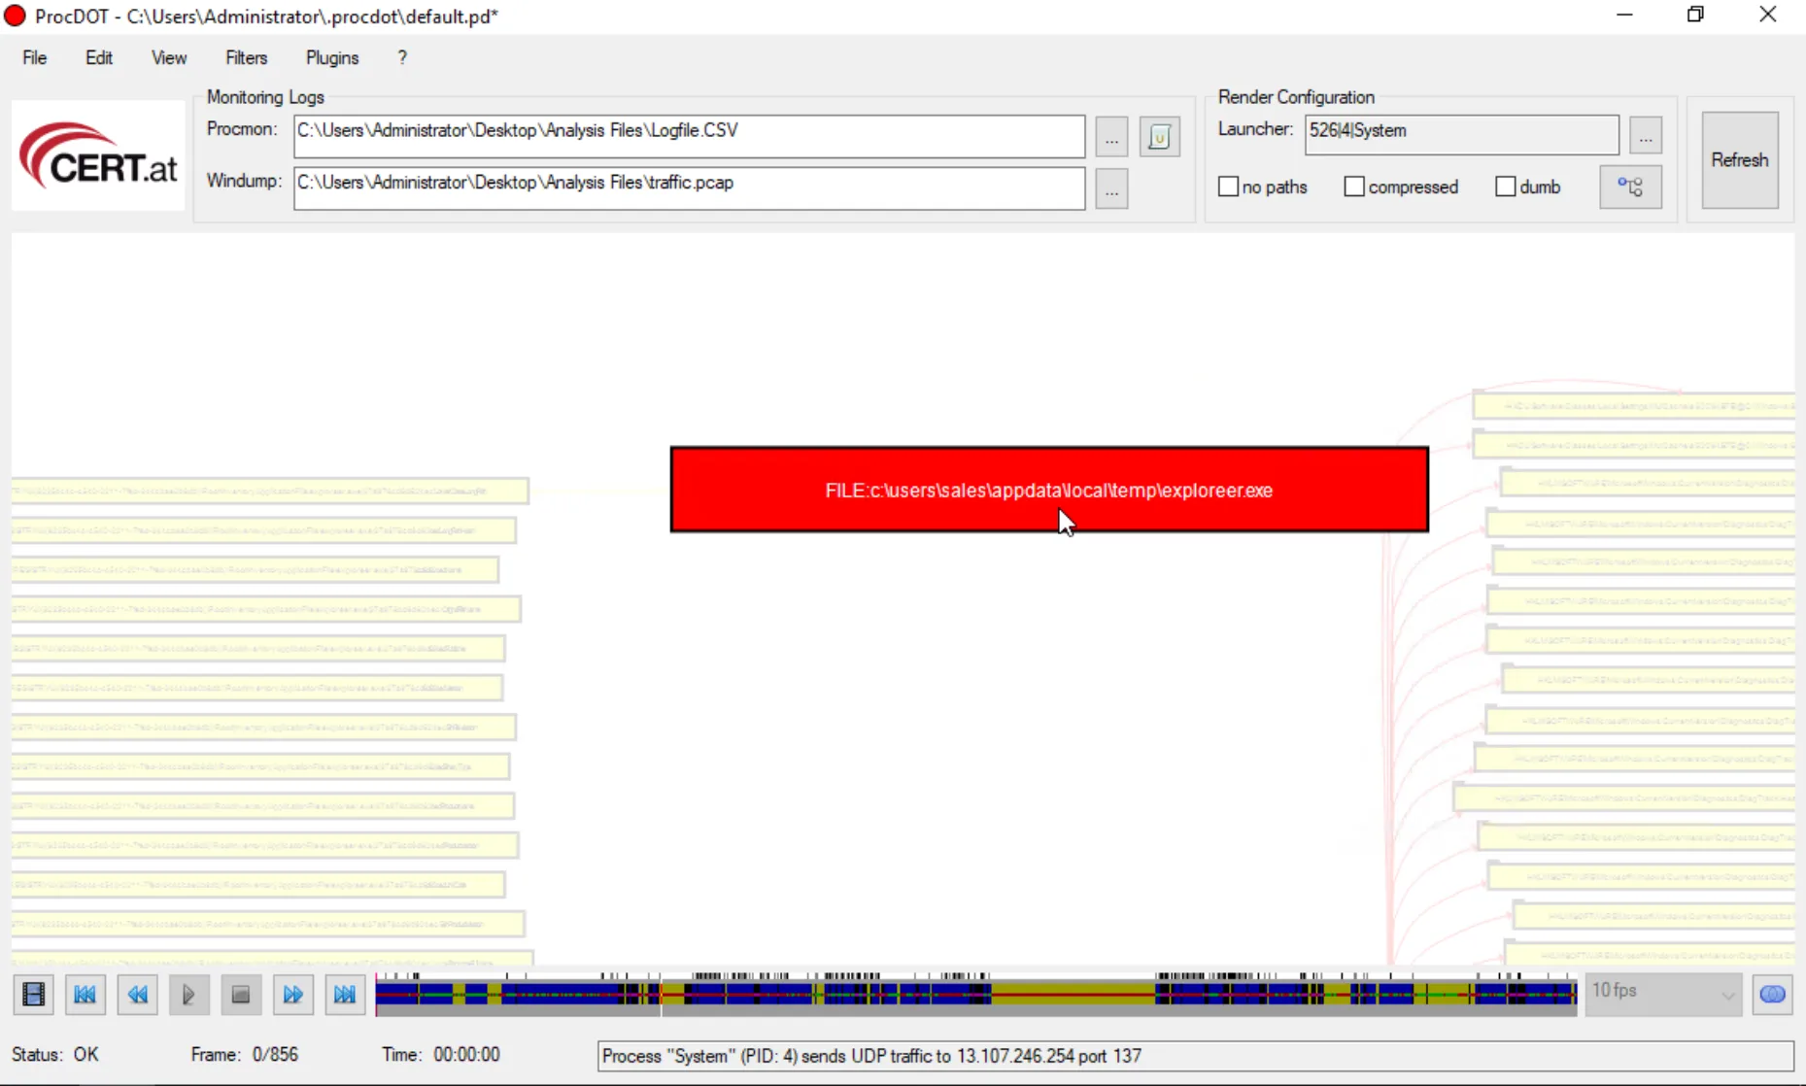This screenshot has height=1086, width=1806.
Task: Step back one frame with rewind icon
Action: [x=137, y=995]
